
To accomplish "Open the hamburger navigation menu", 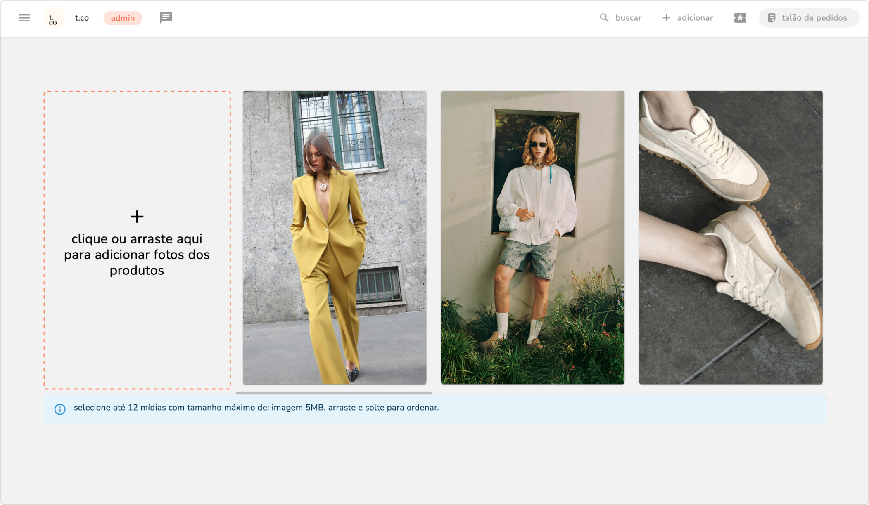I will pyautogui.click(x=24, y=18).
